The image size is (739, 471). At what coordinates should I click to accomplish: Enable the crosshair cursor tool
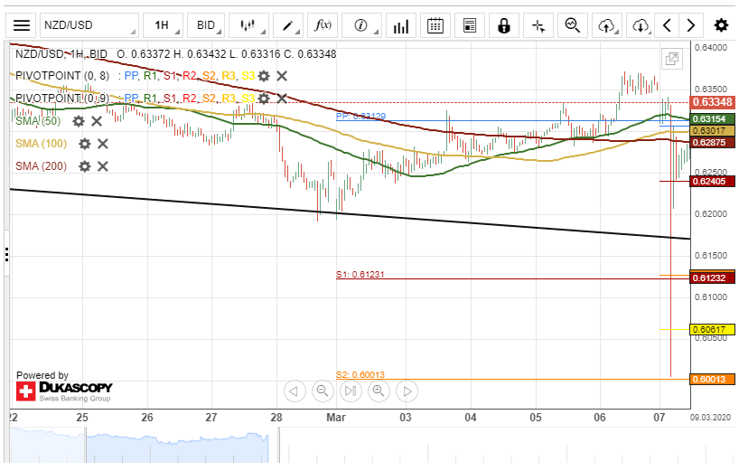pyautogui.click(x=538, y=25)
